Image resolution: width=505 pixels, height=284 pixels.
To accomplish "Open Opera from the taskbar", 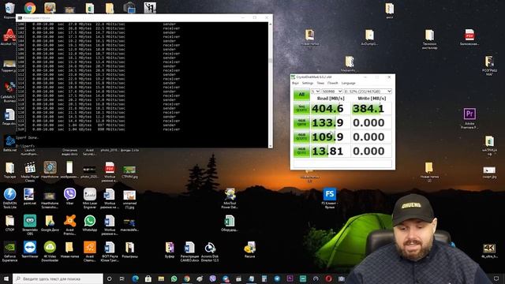I will click(328, 278).
